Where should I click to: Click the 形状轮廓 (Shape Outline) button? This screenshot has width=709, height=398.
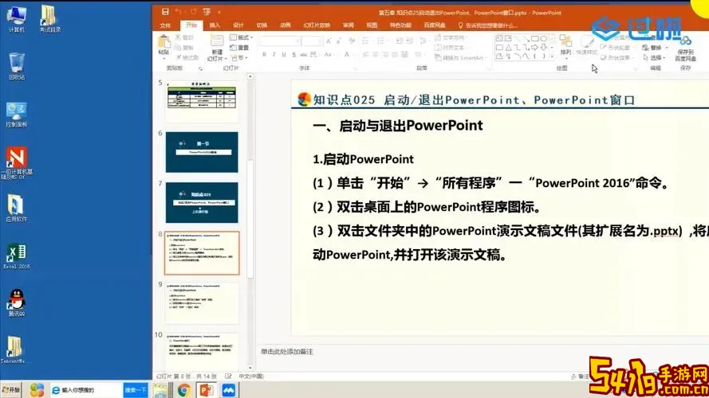click(x=616, y=48)
